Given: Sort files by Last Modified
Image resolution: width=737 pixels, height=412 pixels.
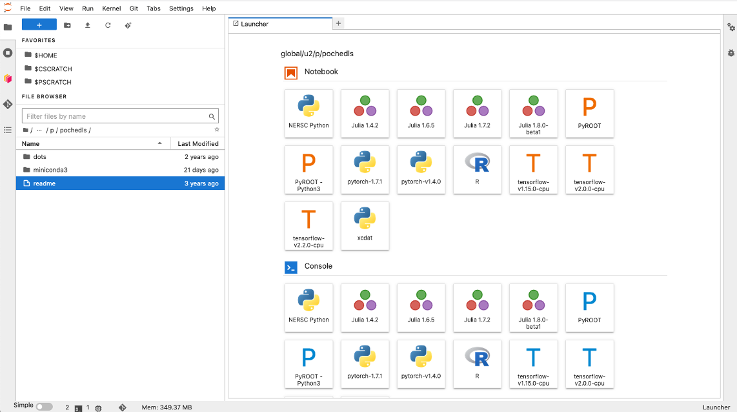Looking at the screenshot, I should pyautogui.click(x=198, y=143).
